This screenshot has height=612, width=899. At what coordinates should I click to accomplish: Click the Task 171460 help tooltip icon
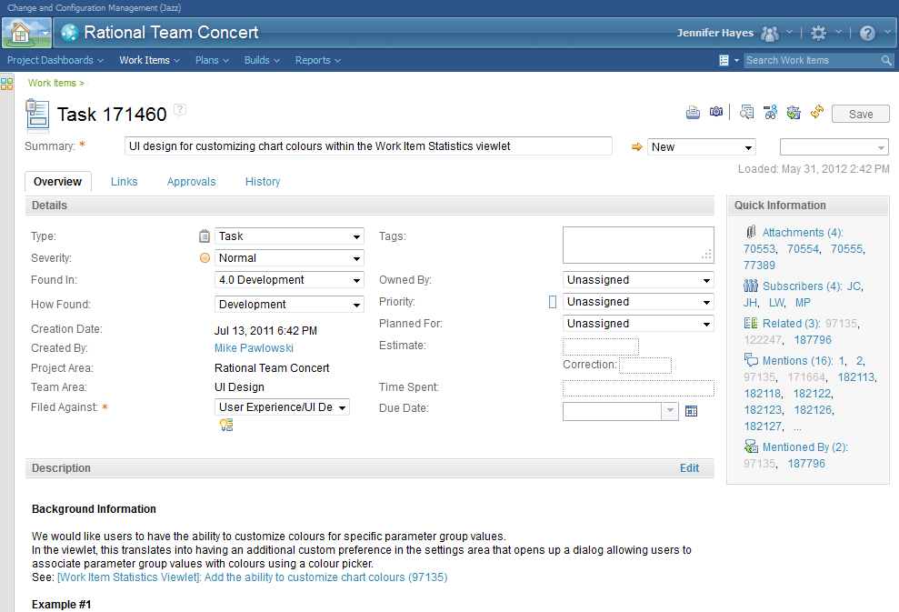[180, 109]
